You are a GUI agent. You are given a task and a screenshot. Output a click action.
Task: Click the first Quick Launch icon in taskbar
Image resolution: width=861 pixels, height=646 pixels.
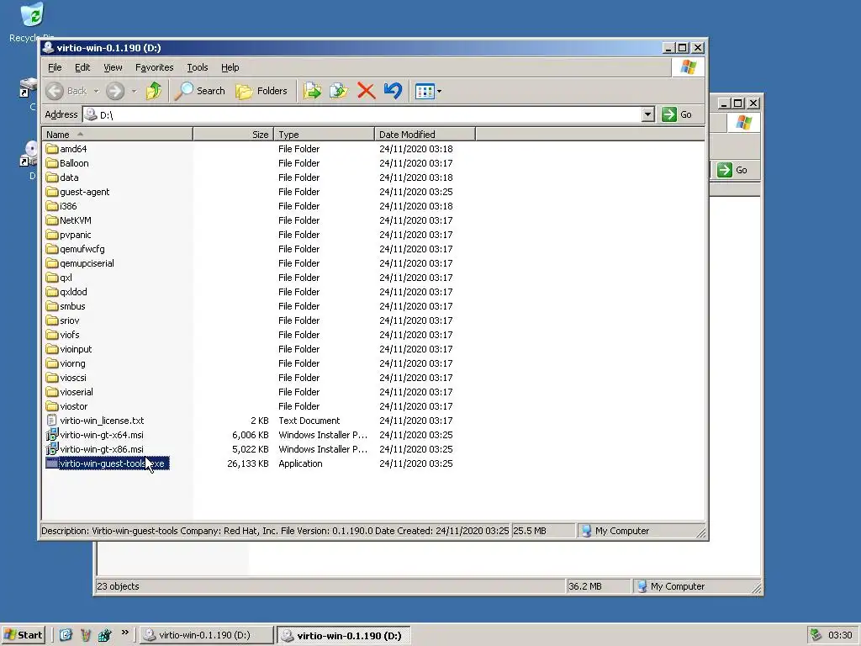click(66, 635)
